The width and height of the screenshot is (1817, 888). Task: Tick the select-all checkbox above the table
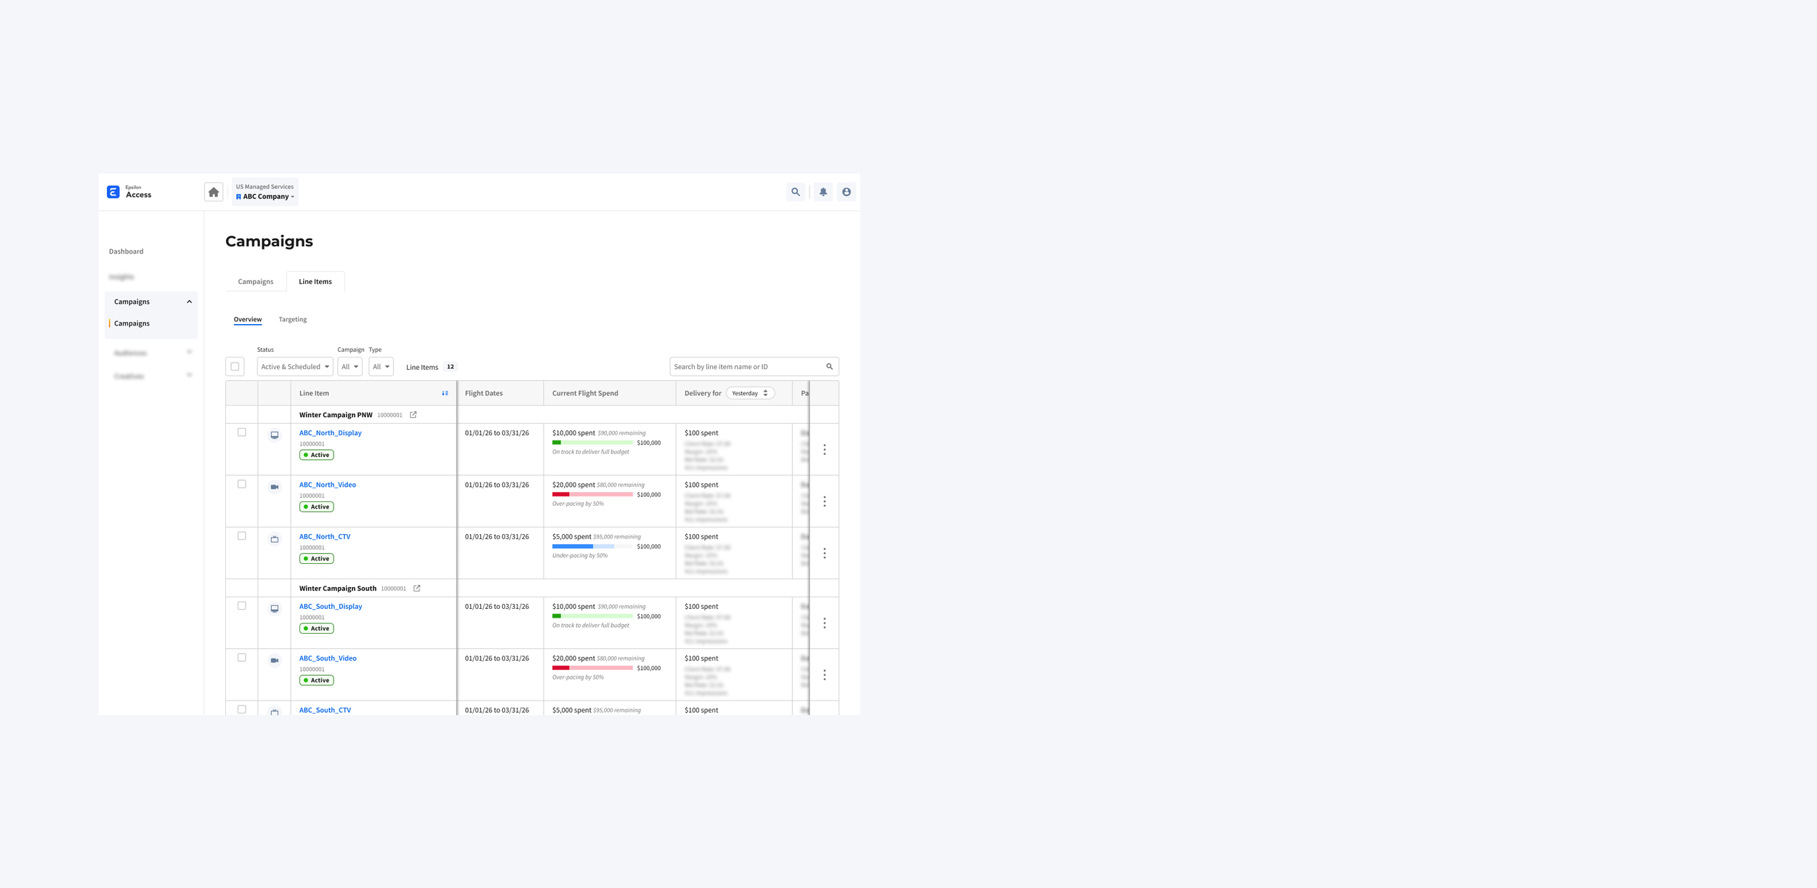[x=235, y=367]
